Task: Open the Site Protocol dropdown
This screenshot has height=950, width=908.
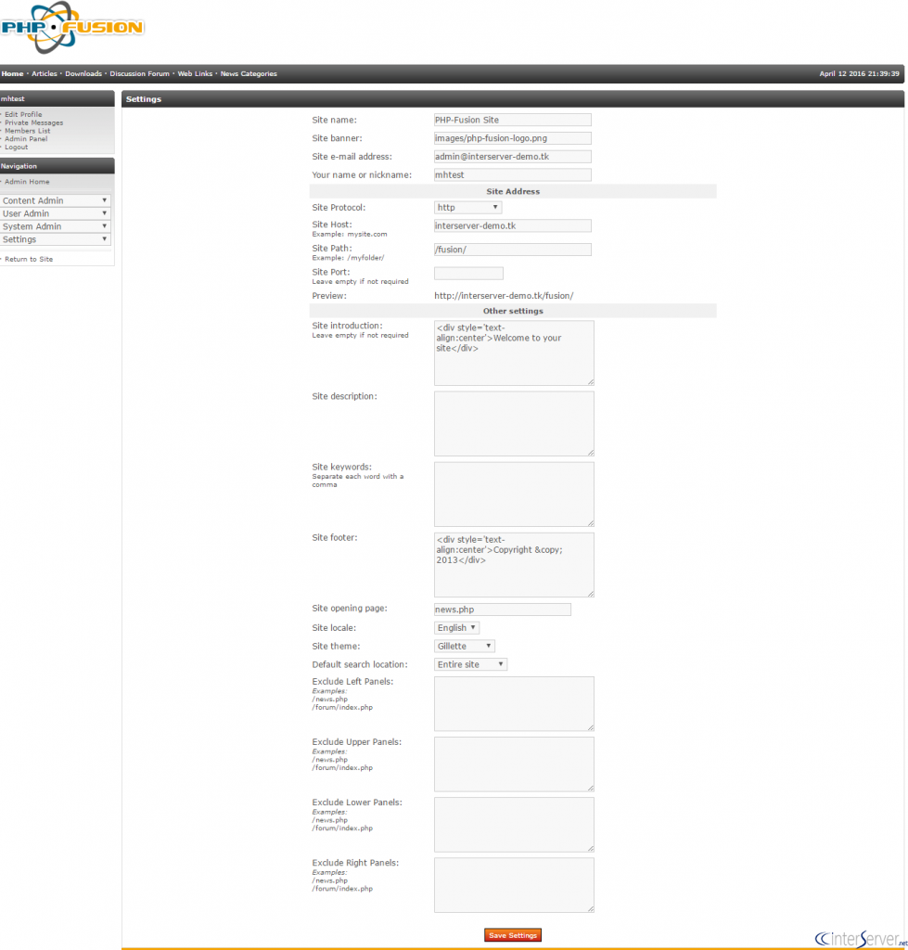Action: click(468, 207)
